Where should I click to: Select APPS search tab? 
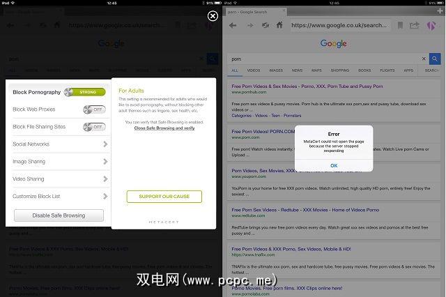pos(408,70)
